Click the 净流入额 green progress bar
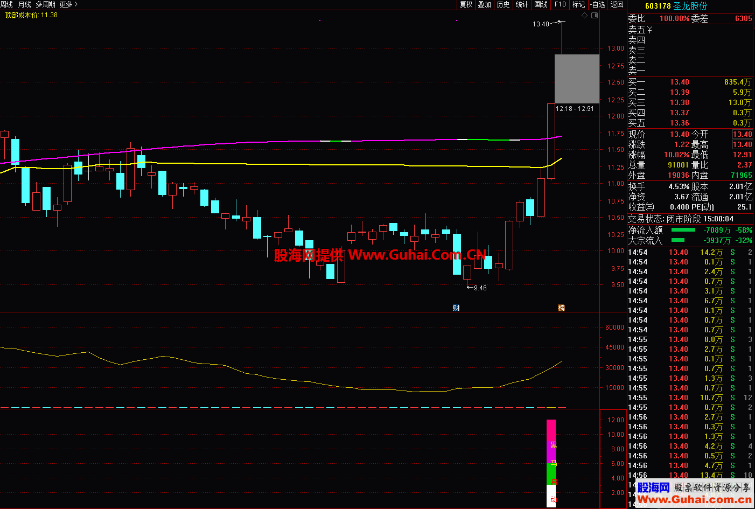Viewport: 755px width, 509px height. click(683, 230)
